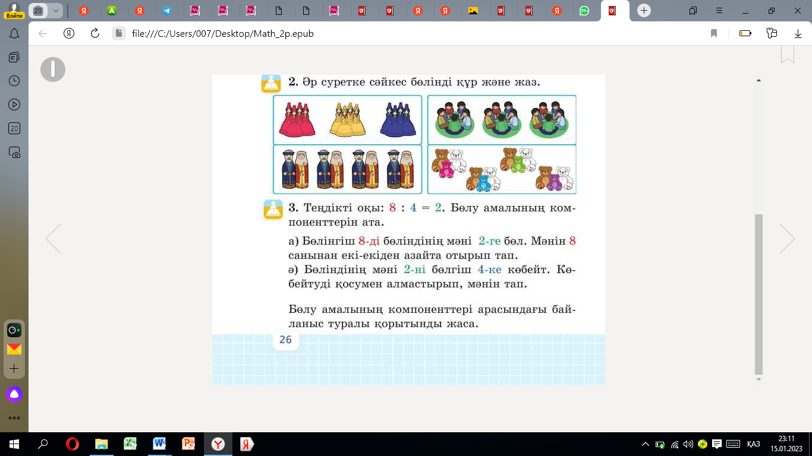Launch Opera from the taskbar

tap(73, 444)
